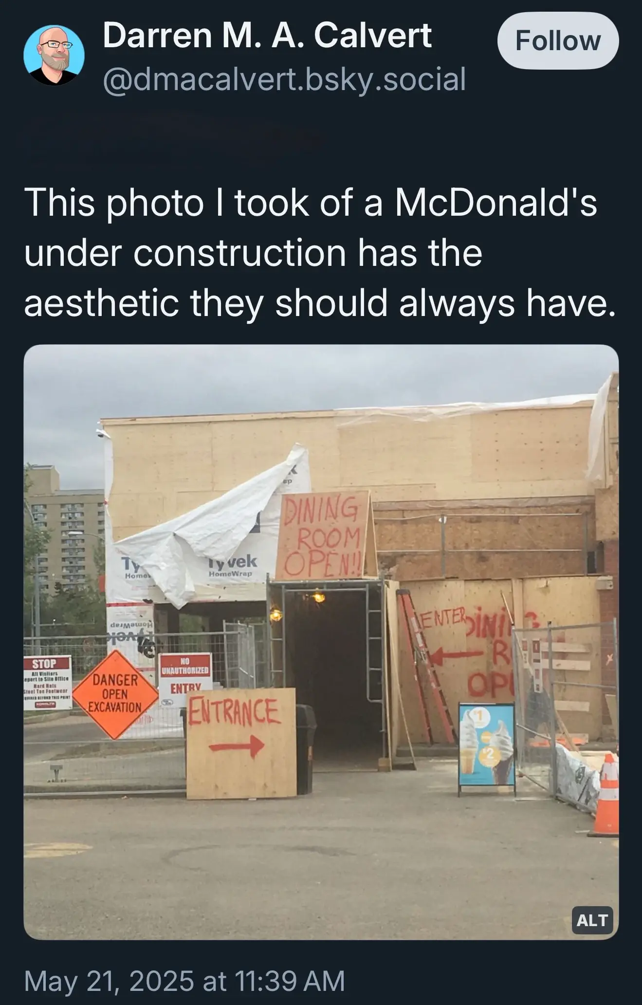The height and width of the screenshot is (1005, 642).
Task: Click the Tyvek HomeWrap logo on building
Action: click(x=232, y=565)
